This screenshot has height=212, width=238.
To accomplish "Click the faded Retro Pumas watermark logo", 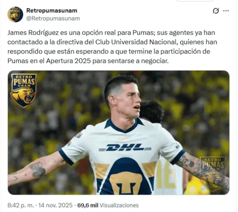I will coord(212,171).
